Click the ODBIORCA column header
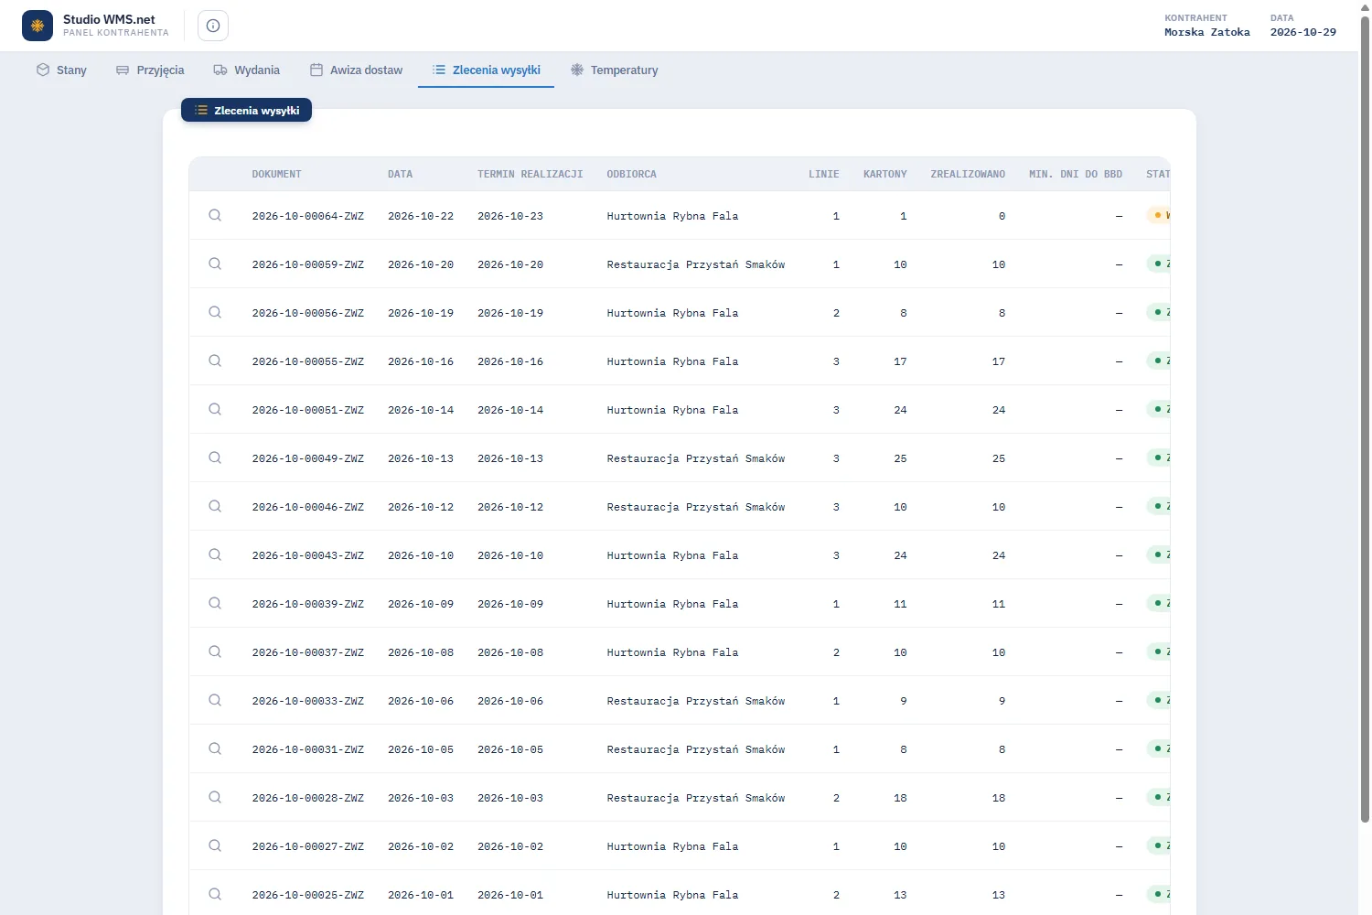The width and height of the screenshot is (1372, 915). (632, 174)
